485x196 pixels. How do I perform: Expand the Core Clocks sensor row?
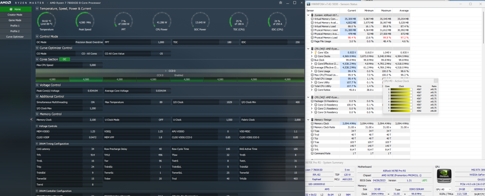pyautogui.click(x=312, y=56)
